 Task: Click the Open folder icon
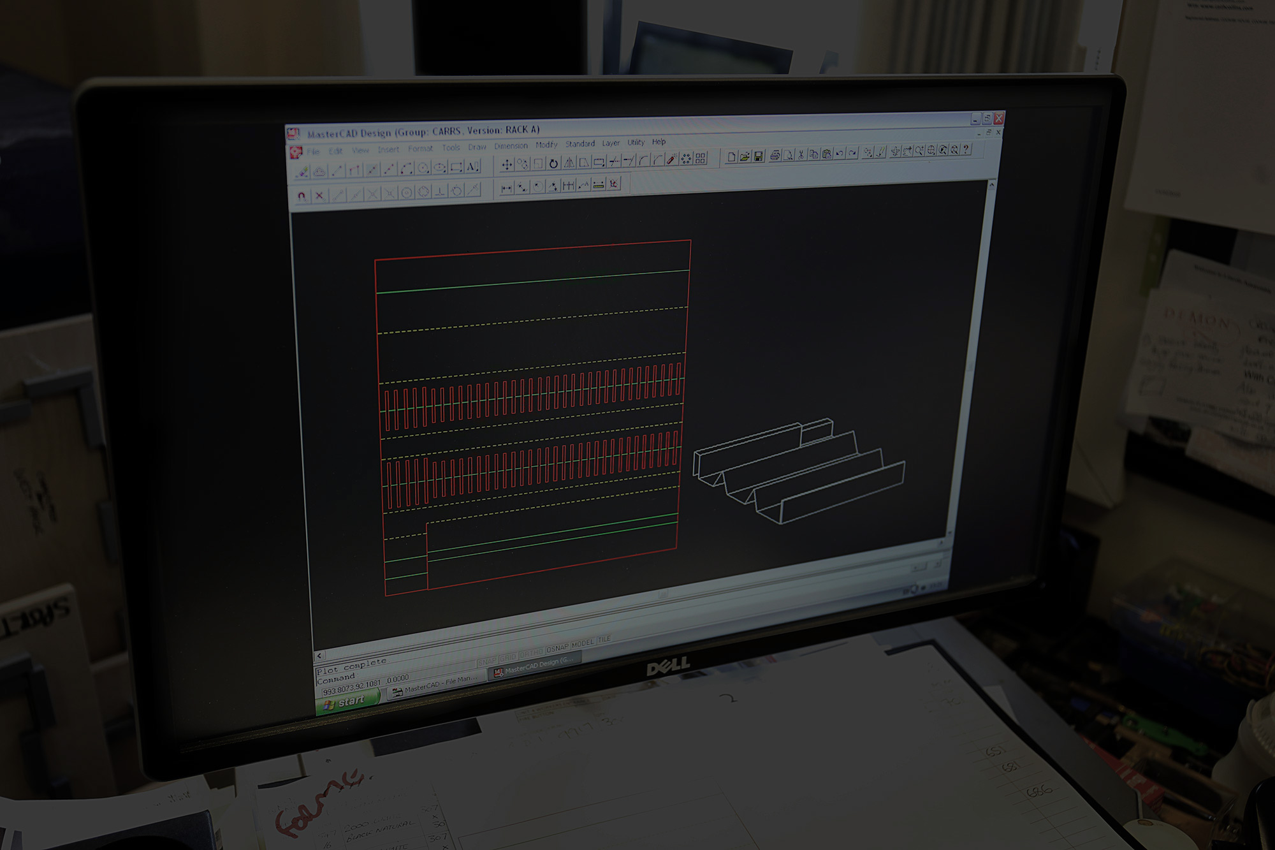point(745,156)
